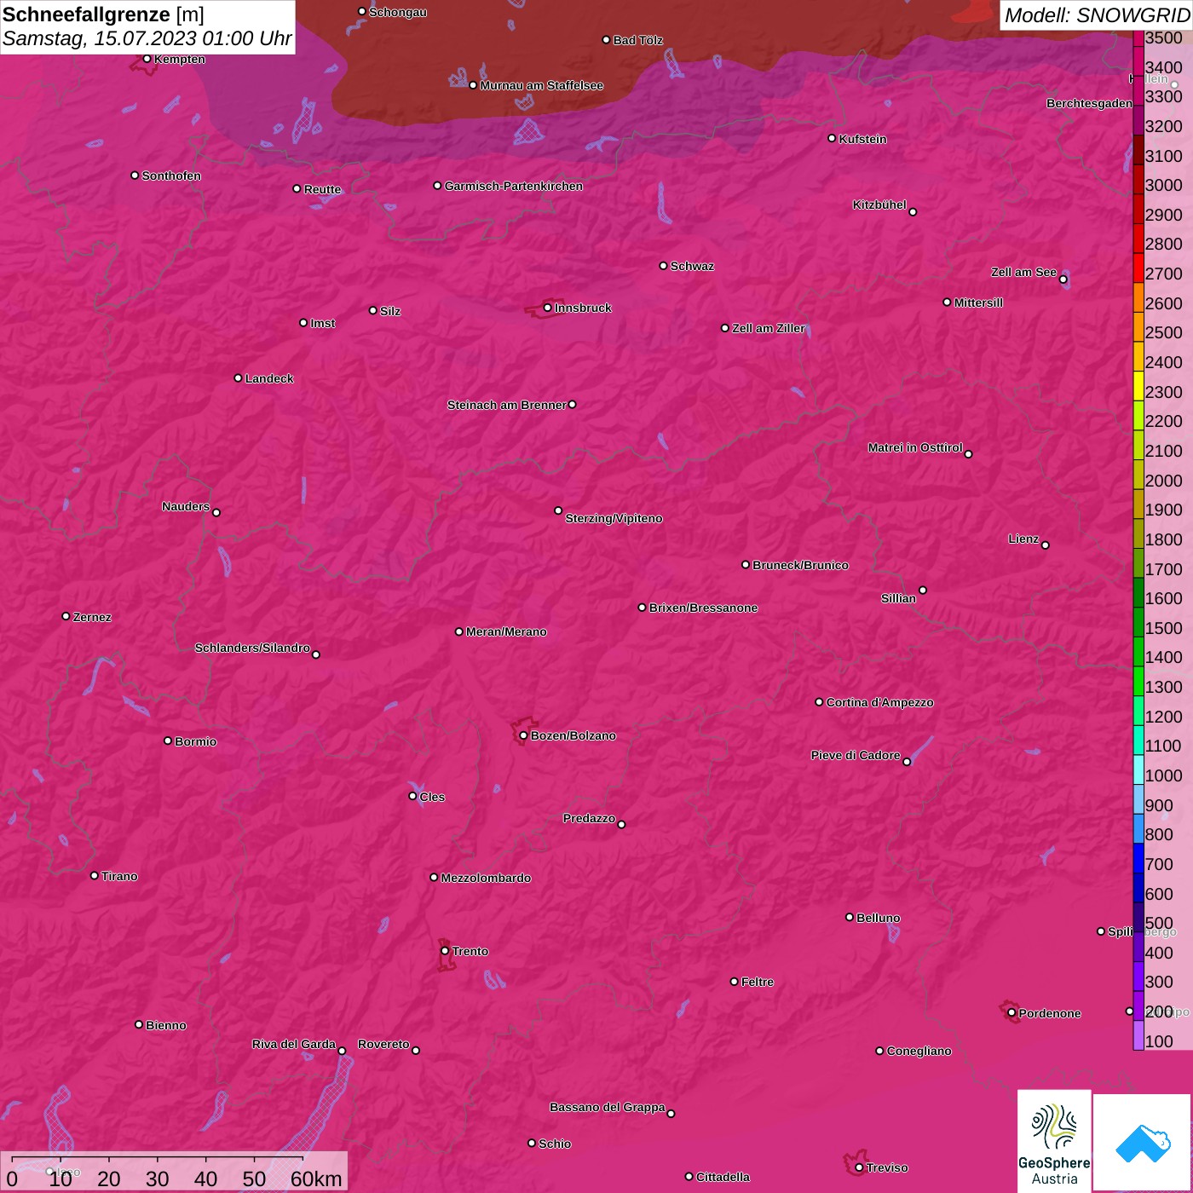Viewport: 1193px width, 1193px height.
Task: Click the Schlanders/Silandro label
Action: tap(252, 648)
